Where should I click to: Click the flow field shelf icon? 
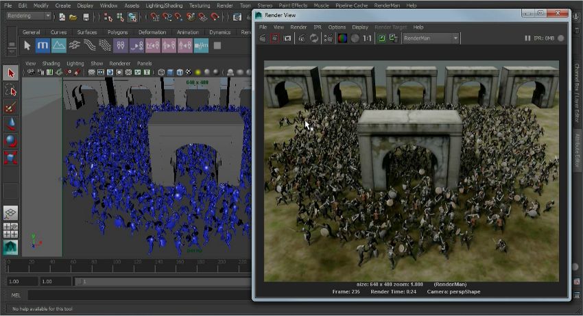pos(74,45)
